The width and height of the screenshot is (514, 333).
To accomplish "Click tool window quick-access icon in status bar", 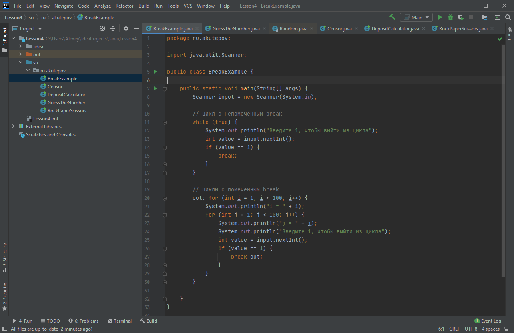I will click(4, 329).
